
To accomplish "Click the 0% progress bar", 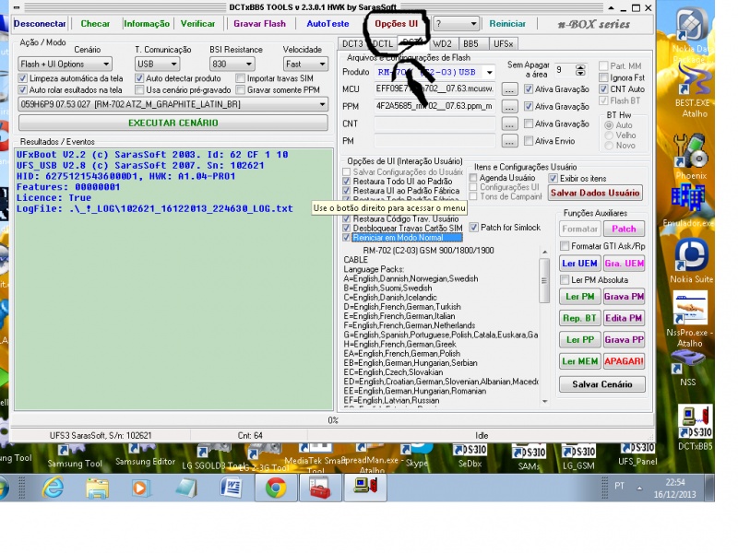I will [332, 420].
